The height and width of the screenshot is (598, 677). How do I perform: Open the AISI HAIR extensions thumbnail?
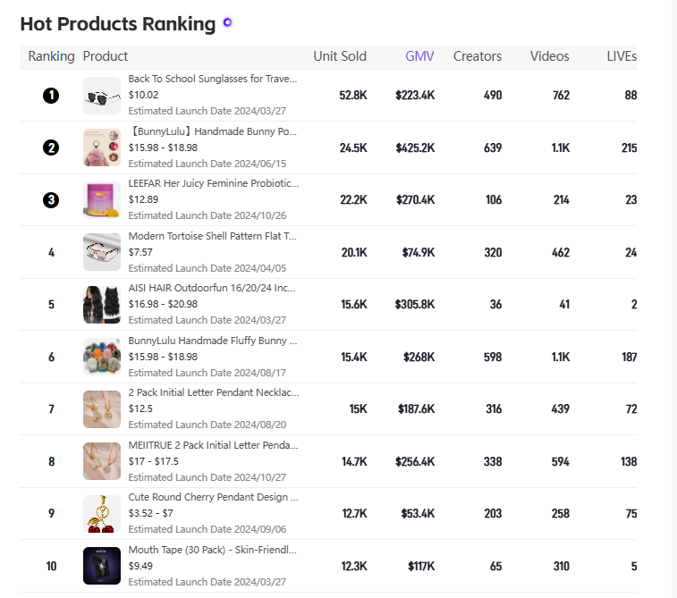pos(102,305)
